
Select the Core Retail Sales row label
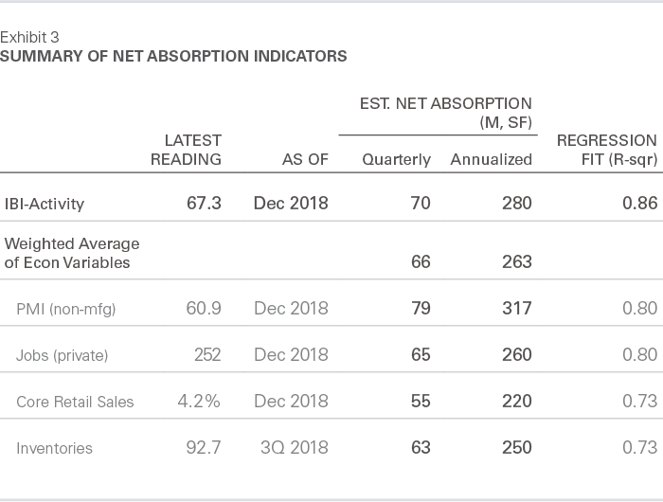click(75, 402)
